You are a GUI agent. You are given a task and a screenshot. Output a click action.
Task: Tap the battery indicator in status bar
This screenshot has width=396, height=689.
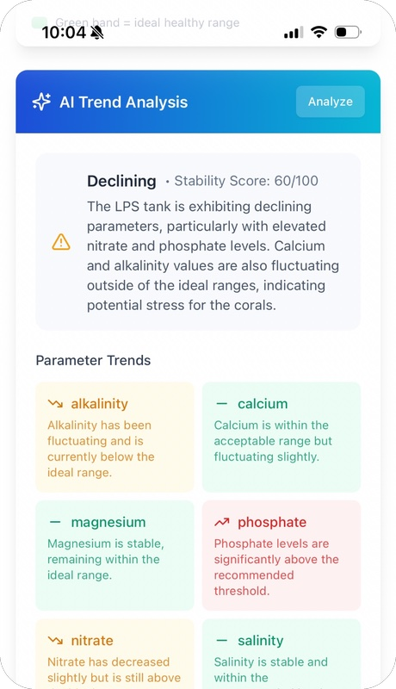click(348, 32)
